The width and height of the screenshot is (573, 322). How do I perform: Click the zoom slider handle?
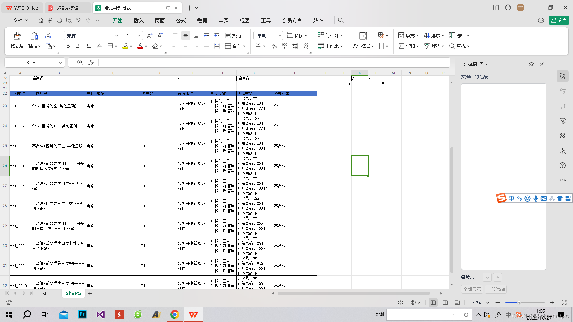point(519,303)
